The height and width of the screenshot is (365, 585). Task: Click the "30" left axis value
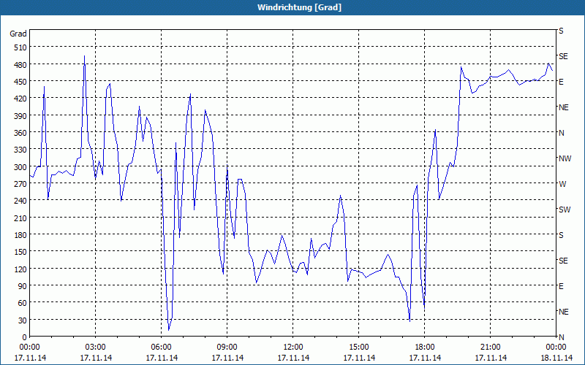pyautogui.click(x=23, y=320)
